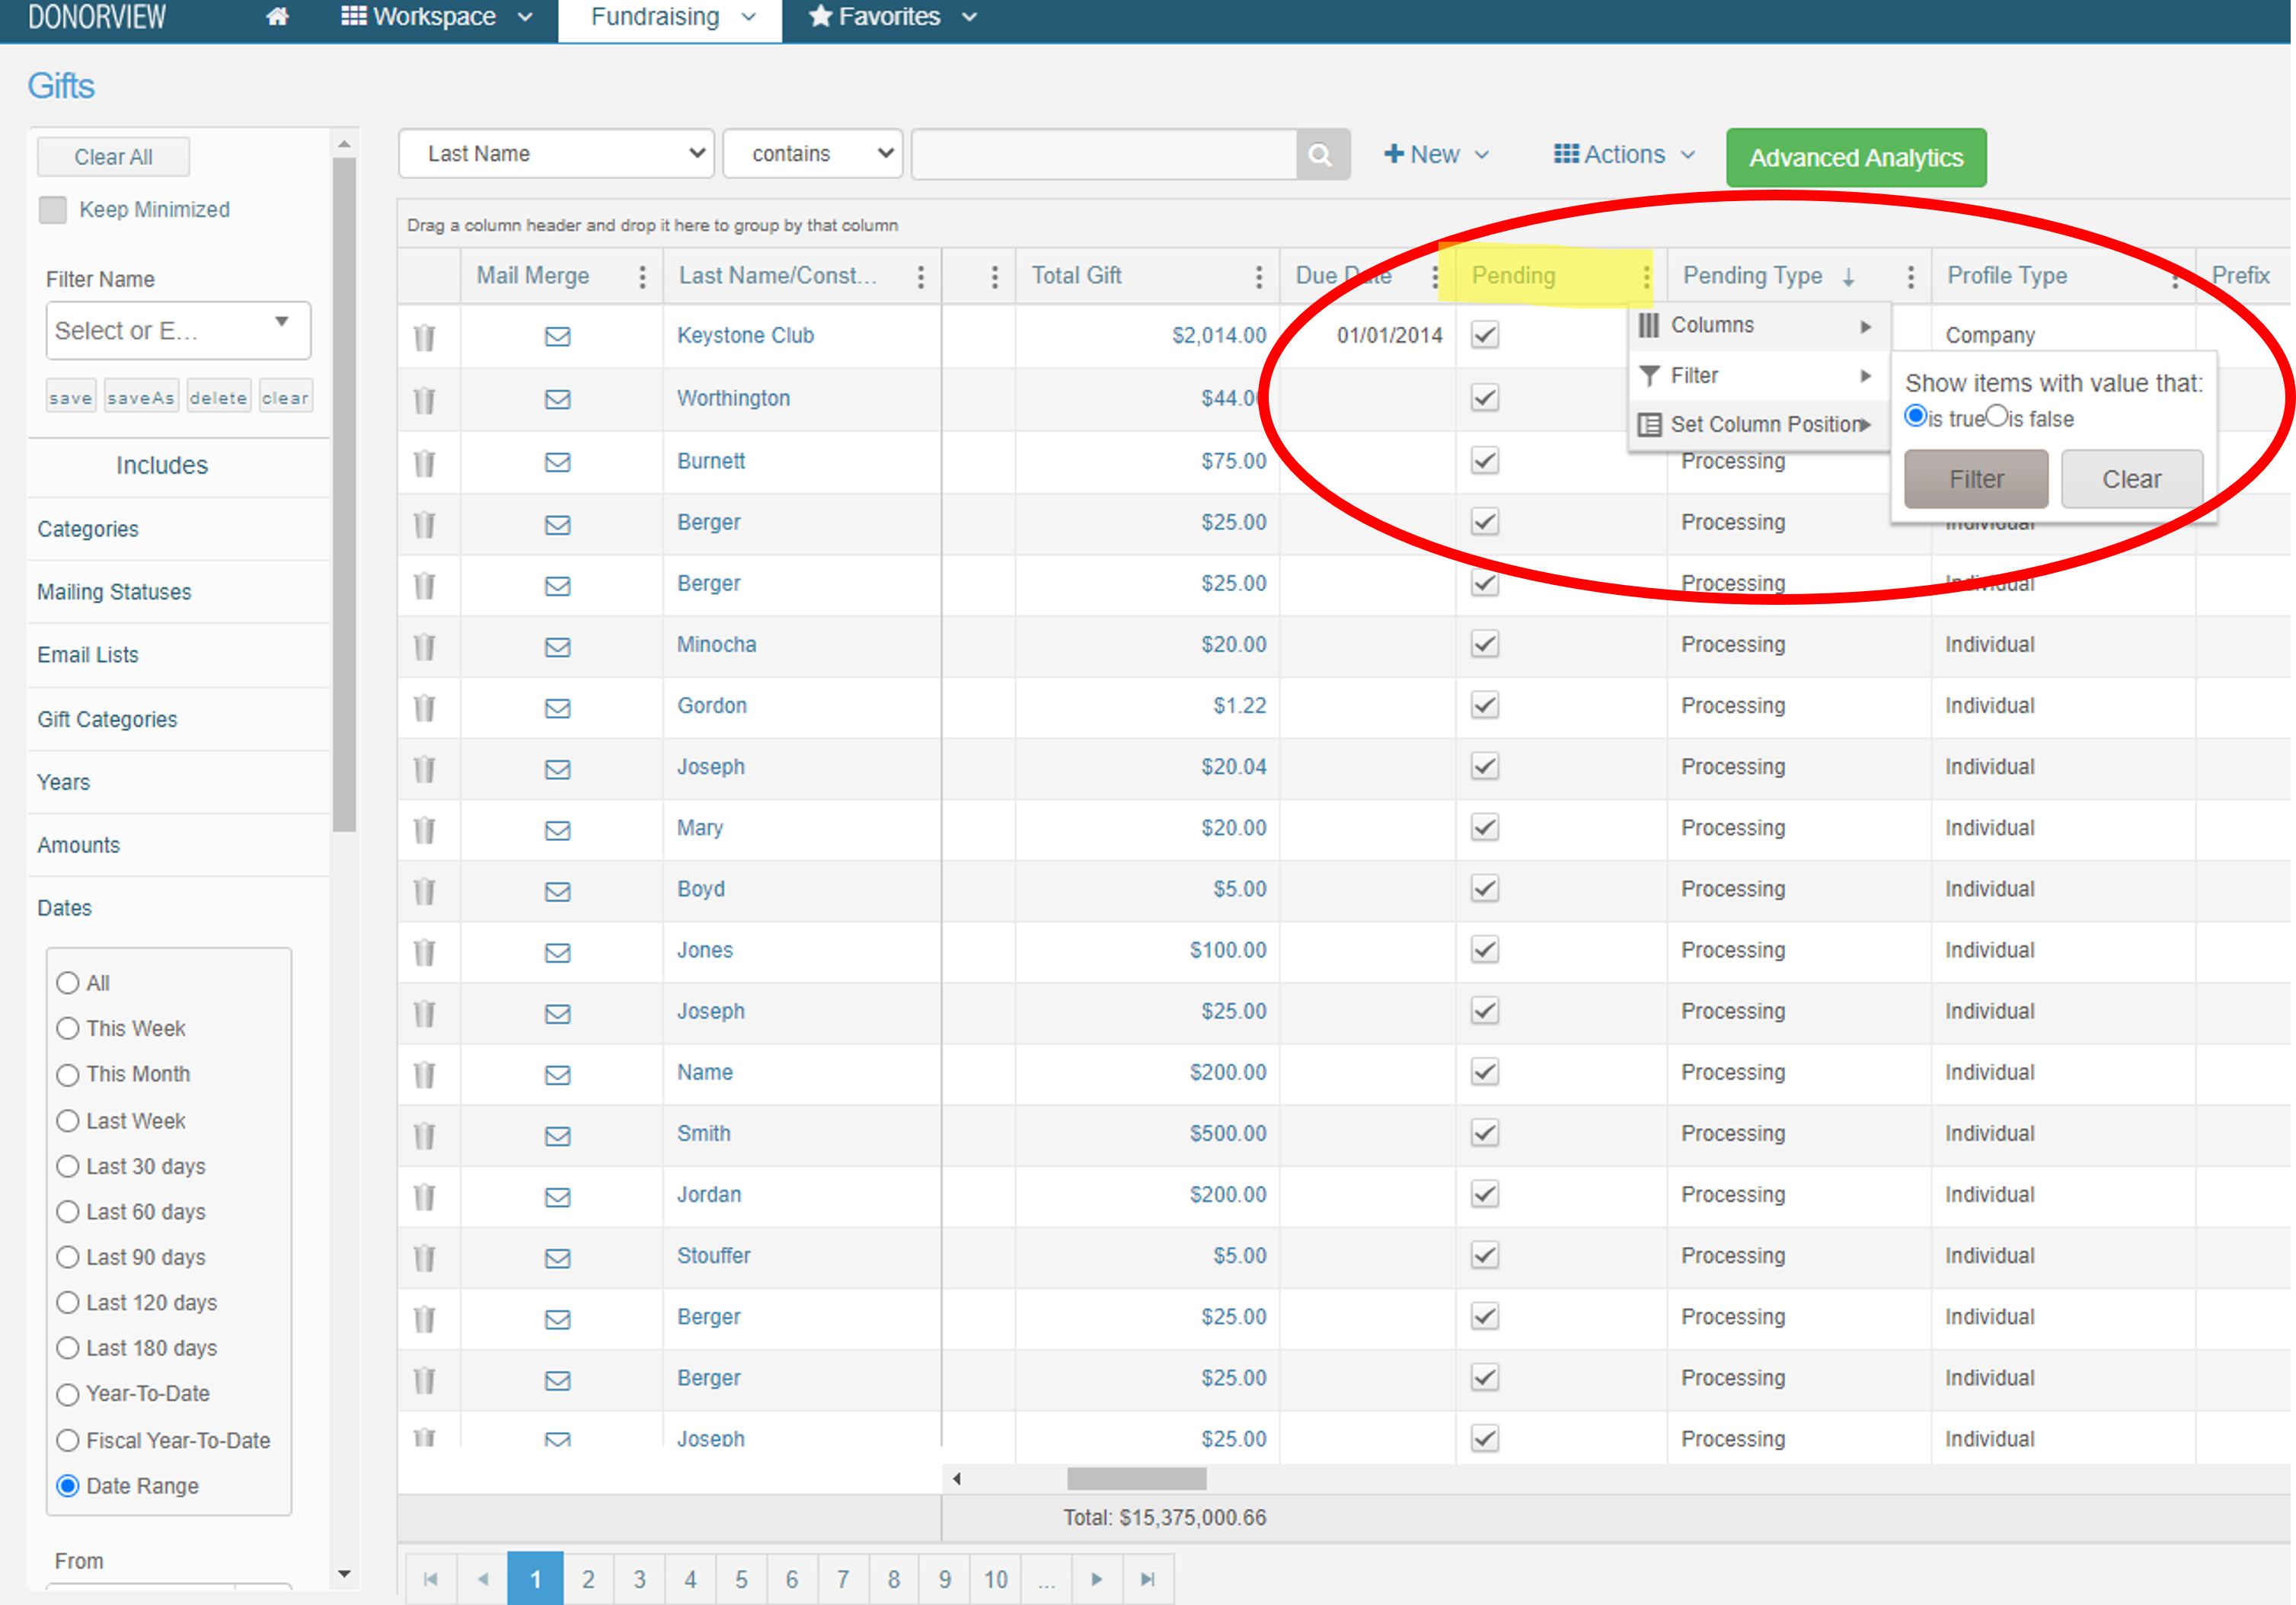Open the Last Name search field dropdown
Screen dimensions: 2296x1605
pyautogui.click(x=556, y=154)
